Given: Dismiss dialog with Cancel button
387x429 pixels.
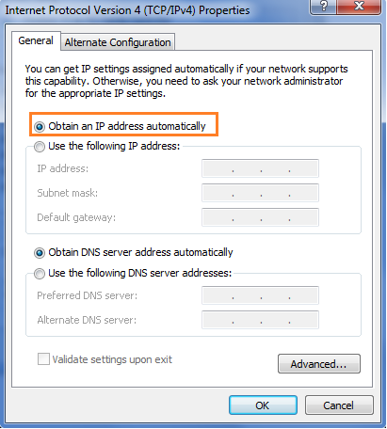Looking at the screenshot, I should pyautogui.click(x=339, y=405).
